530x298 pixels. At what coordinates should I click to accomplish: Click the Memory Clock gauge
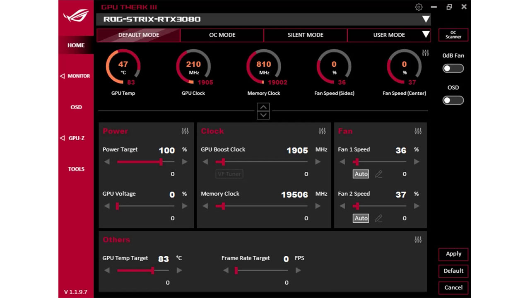(264, 67)
